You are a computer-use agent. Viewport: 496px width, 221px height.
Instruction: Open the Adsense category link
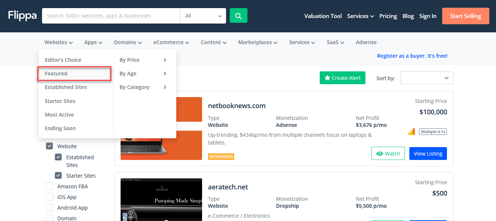[366, 42]
